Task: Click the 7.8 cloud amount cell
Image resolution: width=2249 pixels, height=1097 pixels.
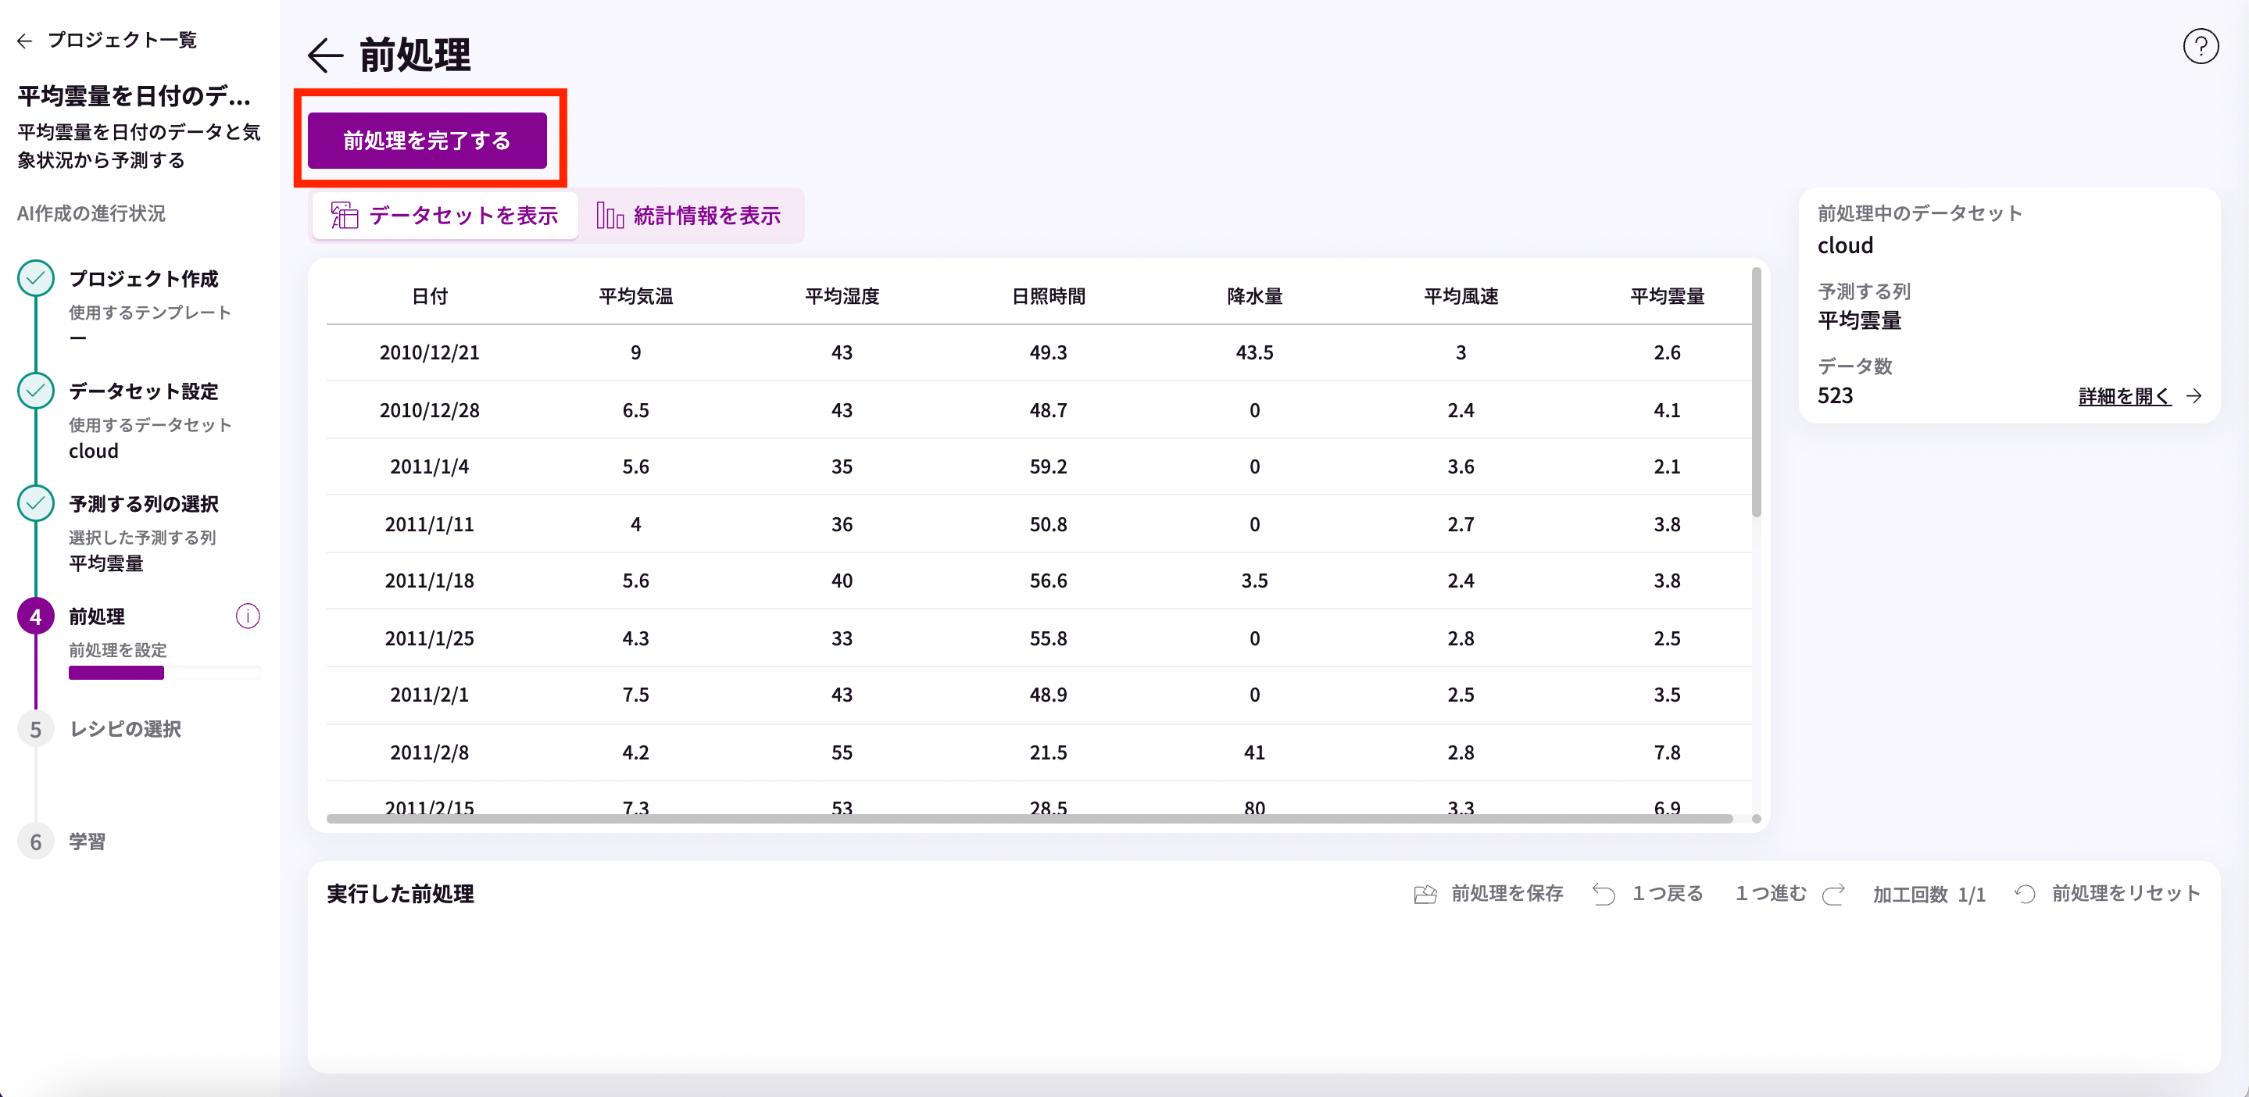Action: point(1667,753)
